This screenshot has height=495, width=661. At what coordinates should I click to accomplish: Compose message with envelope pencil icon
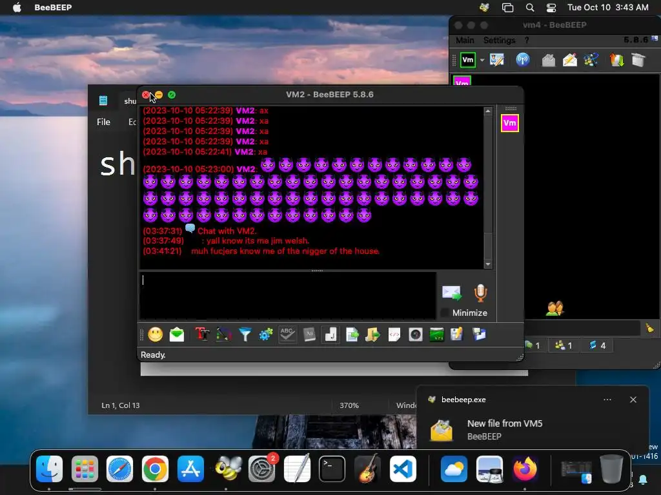(570, 60)
